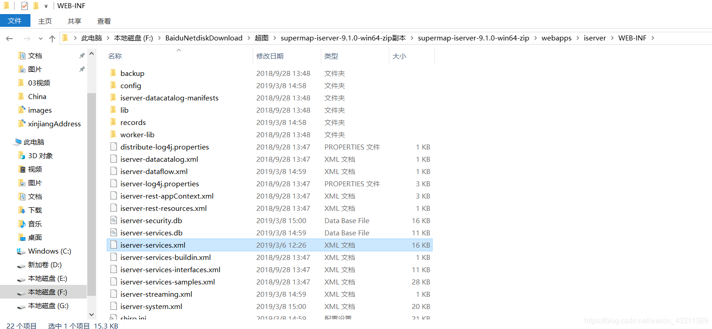Select iserver-services-samples.xml file name
Image resolution: width=712 pixels, height=329 pixels.
pos(168,282)
